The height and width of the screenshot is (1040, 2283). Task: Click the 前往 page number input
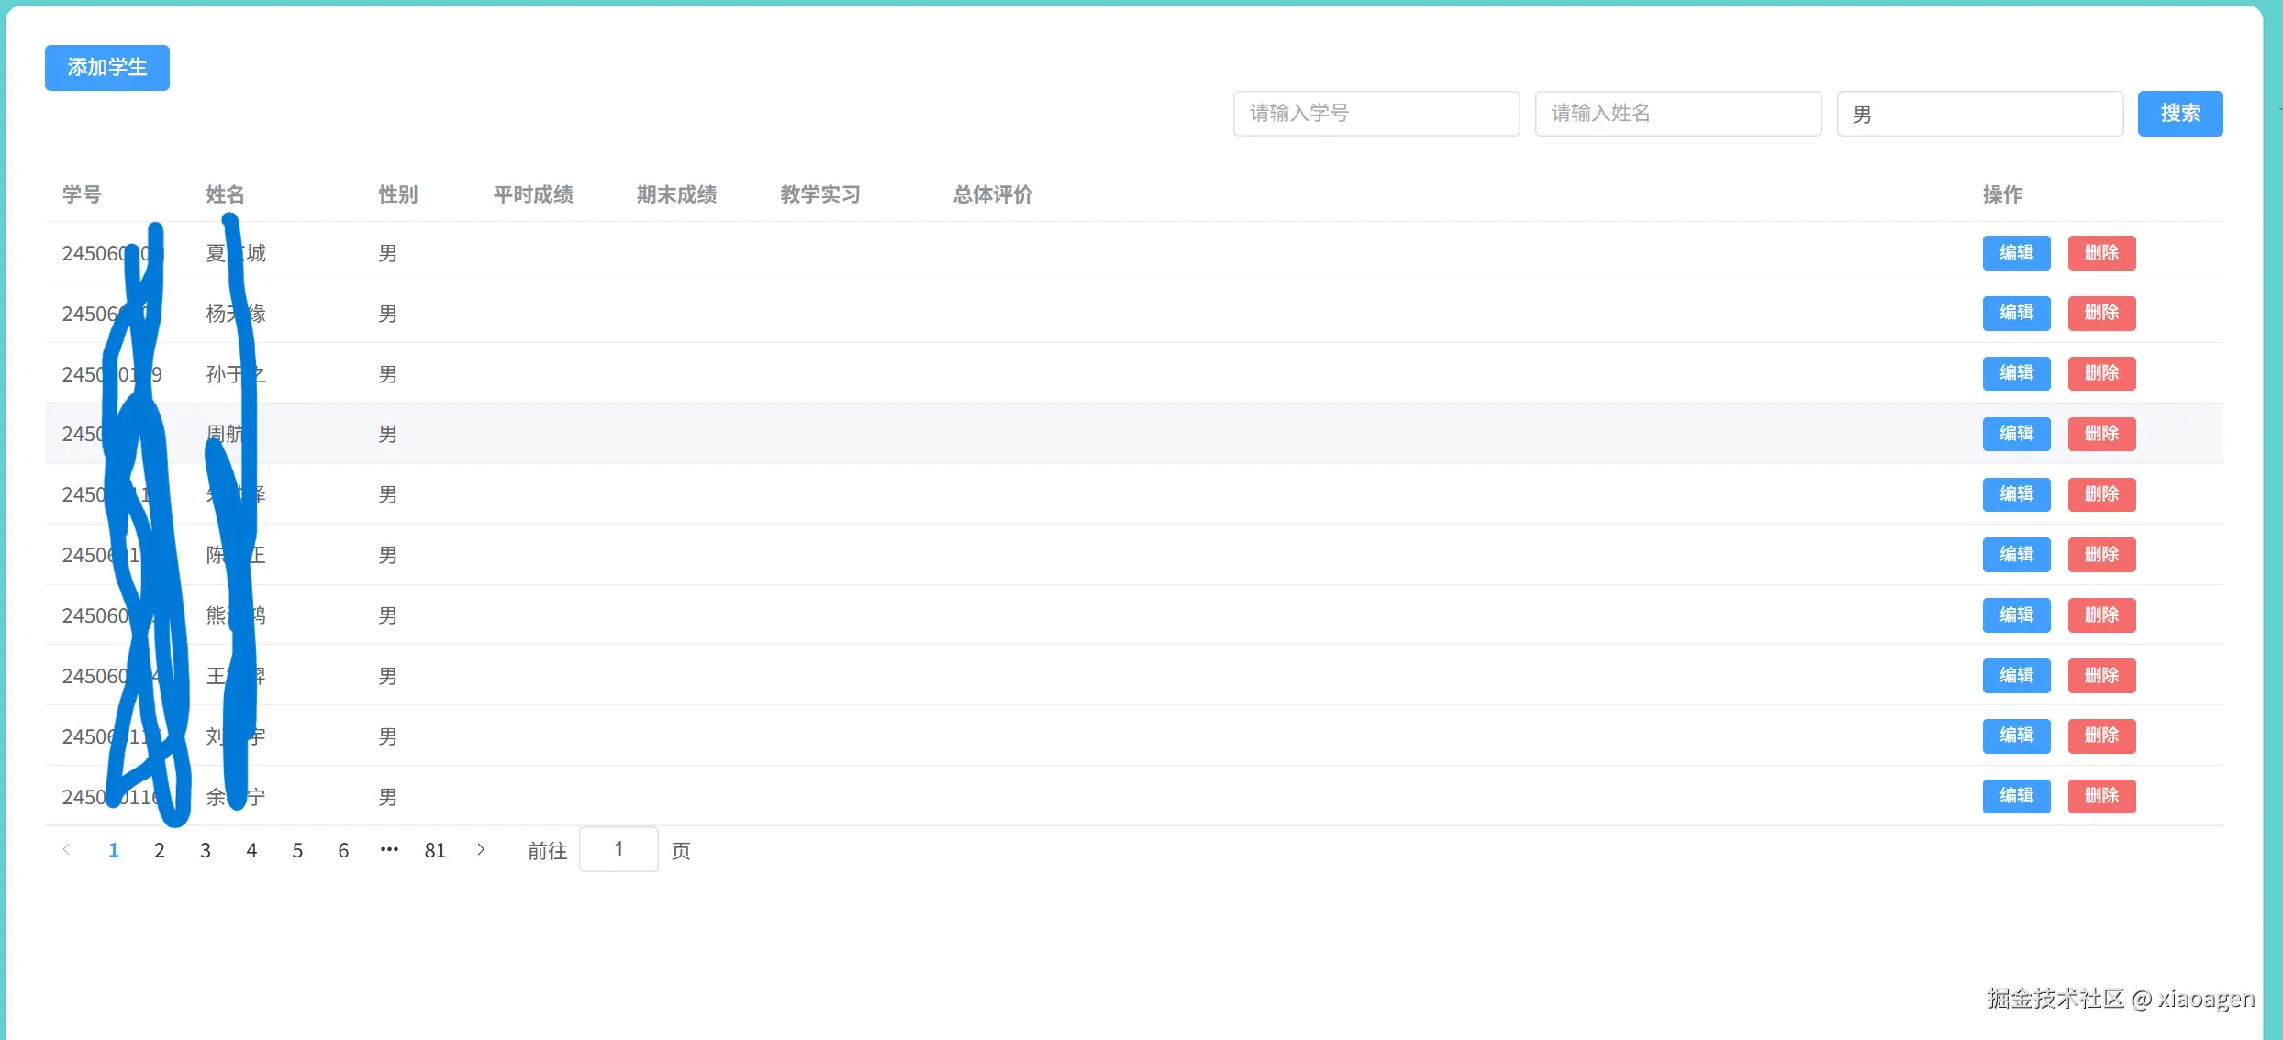(x=618, y=848)
